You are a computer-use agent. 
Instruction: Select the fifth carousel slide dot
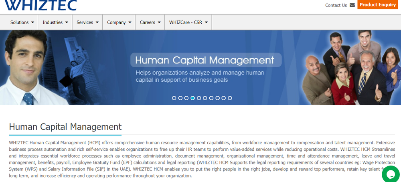point(199,98)
